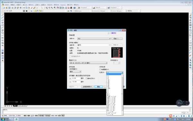Click the Windows Start orb

(x=3, y=119)
